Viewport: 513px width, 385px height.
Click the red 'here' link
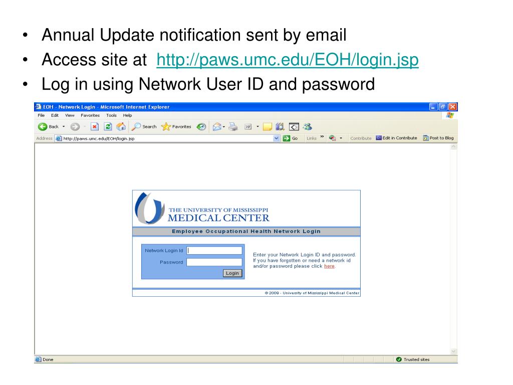[329, 266]
